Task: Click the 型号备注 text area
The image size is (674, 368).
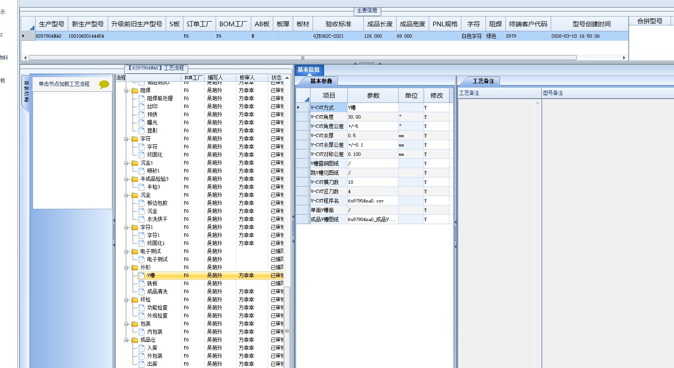Action: [x=607, y=233]
